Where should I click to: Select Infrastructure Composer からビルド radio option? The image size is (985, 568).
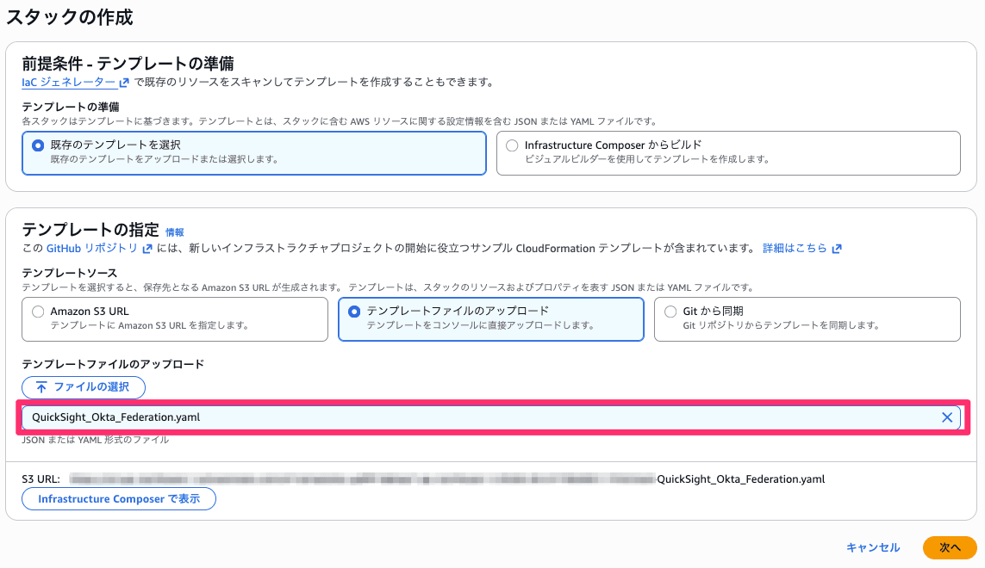(x=513, y=145)
